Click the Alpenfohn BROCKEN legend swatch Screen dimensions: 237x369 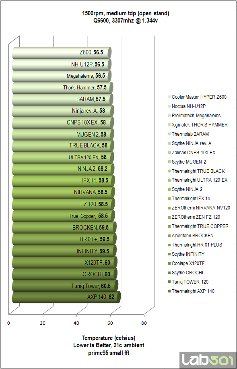point(169,236)
